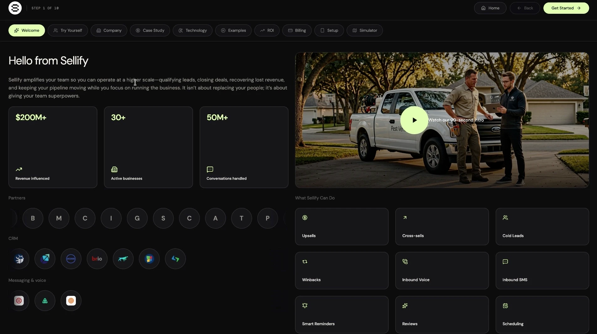The image size is (597, 334).
Task: Click the "$200M+" figure
Action: point(31,118)
